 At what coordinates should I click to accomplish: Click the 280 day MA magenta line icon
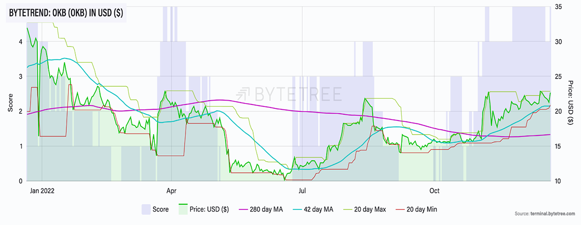point(243,209)
